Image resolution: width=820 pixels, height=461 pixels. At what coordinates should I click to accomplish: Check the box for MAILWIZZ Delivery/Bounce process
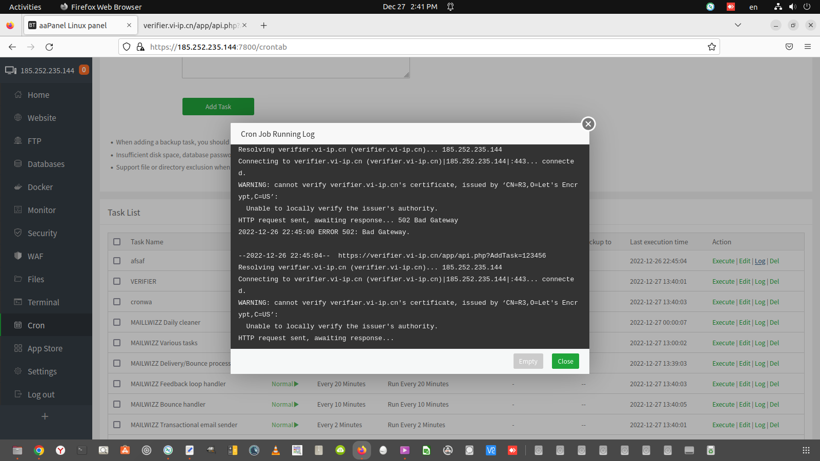point(117,363)
